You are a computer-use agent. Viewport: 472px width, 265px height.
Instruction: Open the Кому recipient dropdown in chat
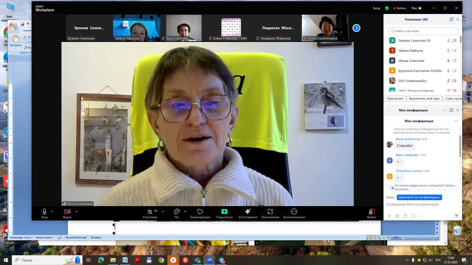coord(419,197)
